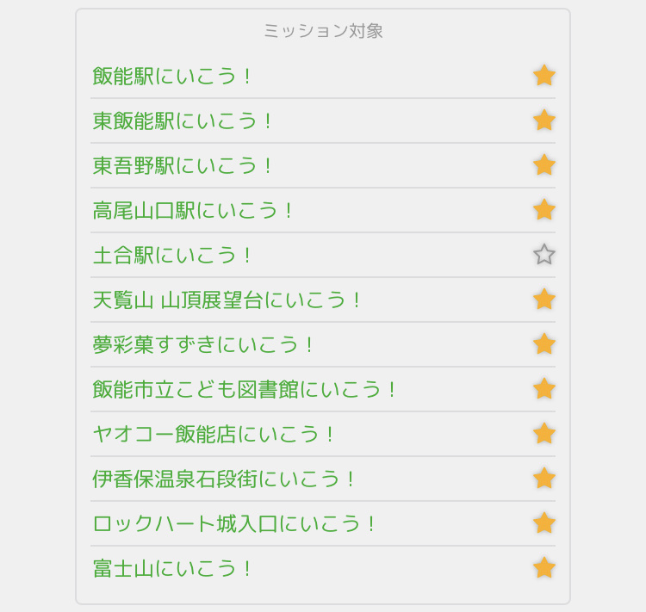This screenshot has height=612, width=646.
Task: Click the star next to 飯能市立こども図書館にいこう！
Action: (544, 389)
